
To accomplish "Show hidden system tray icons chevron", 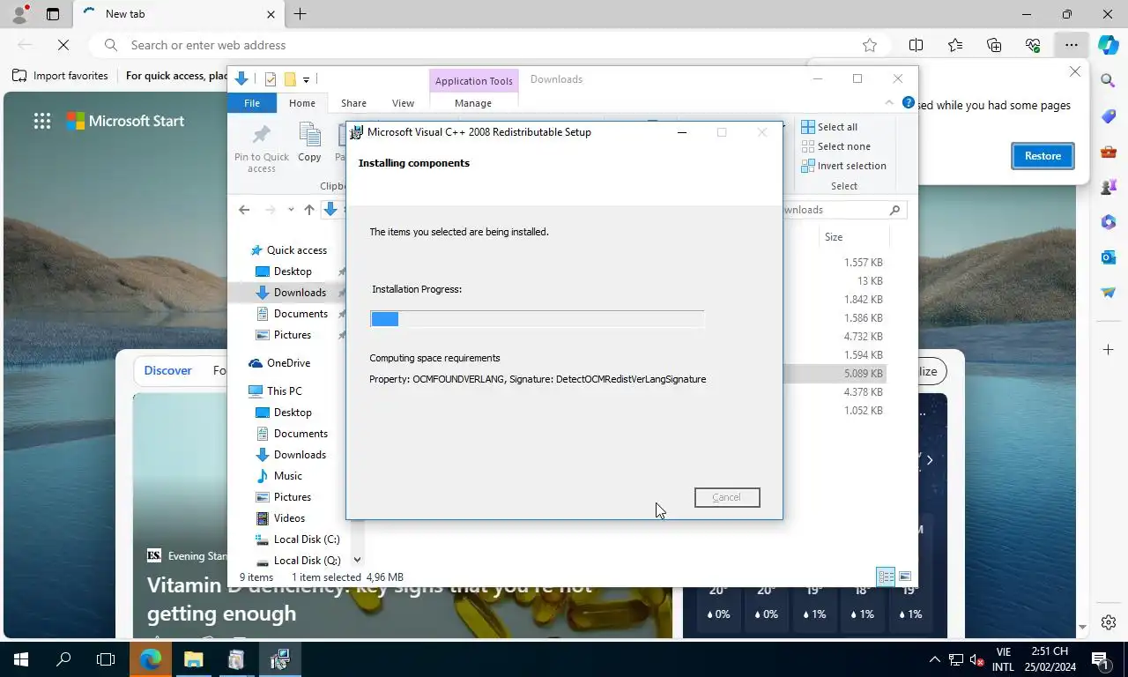I will pos(935,659).
